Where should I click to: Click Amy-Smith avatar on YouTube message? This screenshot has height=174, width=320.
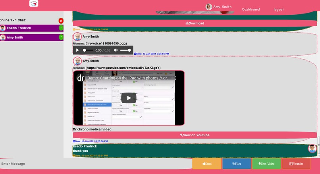pyautogui.click(x=77, y=61)
